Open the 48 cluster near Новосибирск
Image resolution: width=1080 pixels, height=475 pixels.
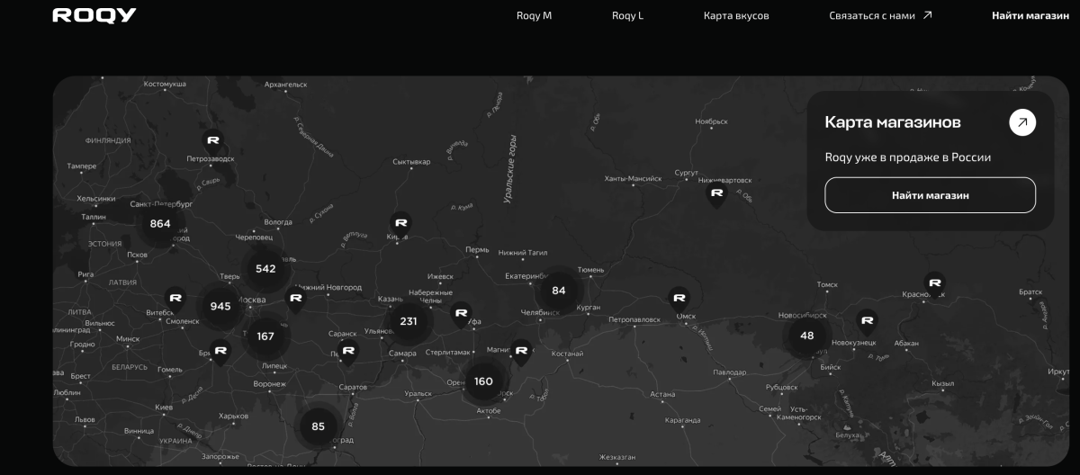click(x=806, y=336)
